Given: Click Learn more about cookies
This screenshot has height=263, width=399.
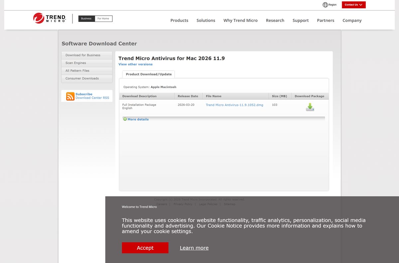Looking at the screenshot, I should click(x=194, y=248).
